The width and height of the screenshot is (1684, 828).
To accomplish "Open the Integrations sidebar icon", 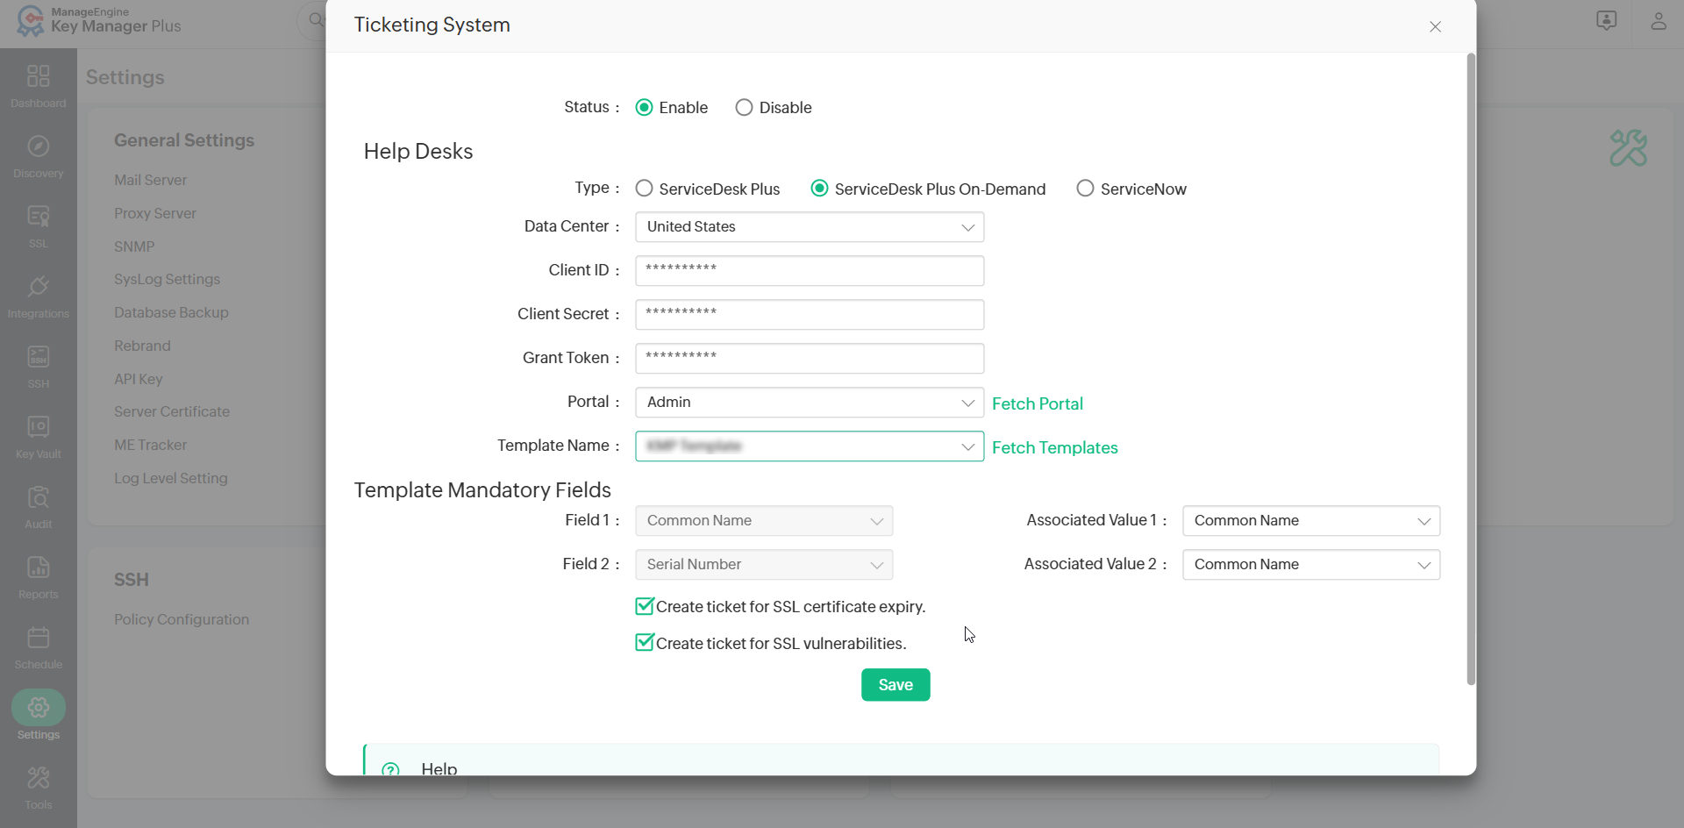I will [38, 296].
